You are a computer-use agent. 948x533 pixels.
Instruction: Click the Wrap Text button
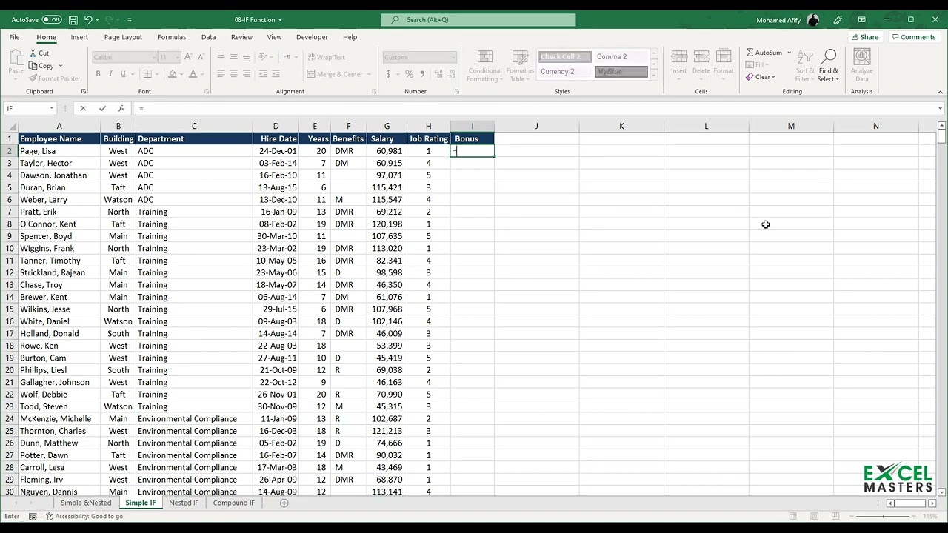coord(326,57)
